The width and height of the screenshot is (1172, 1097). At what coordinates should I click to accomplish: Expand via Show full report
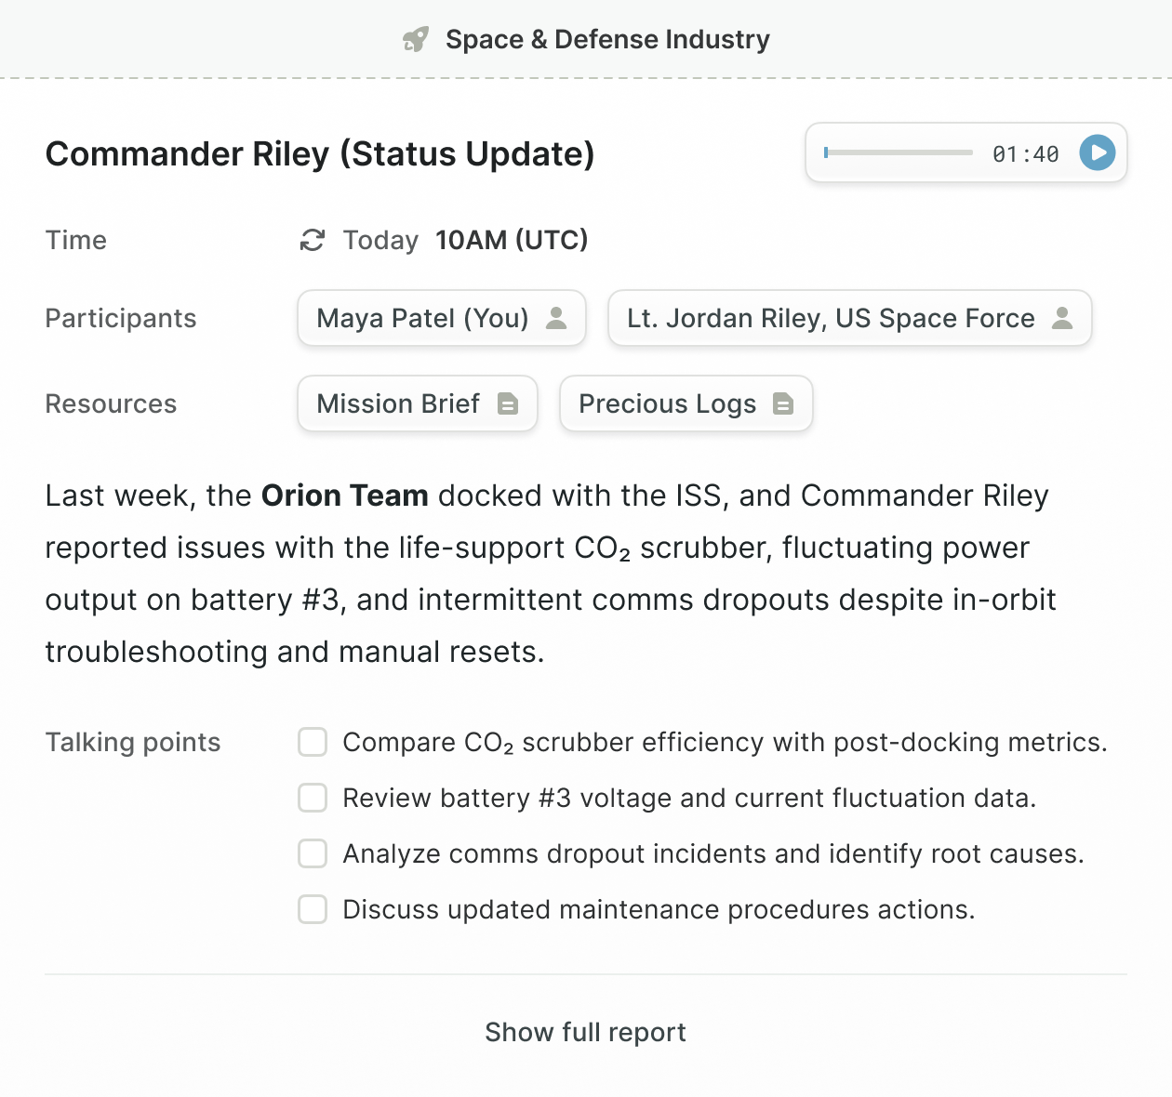point(586,1032)
